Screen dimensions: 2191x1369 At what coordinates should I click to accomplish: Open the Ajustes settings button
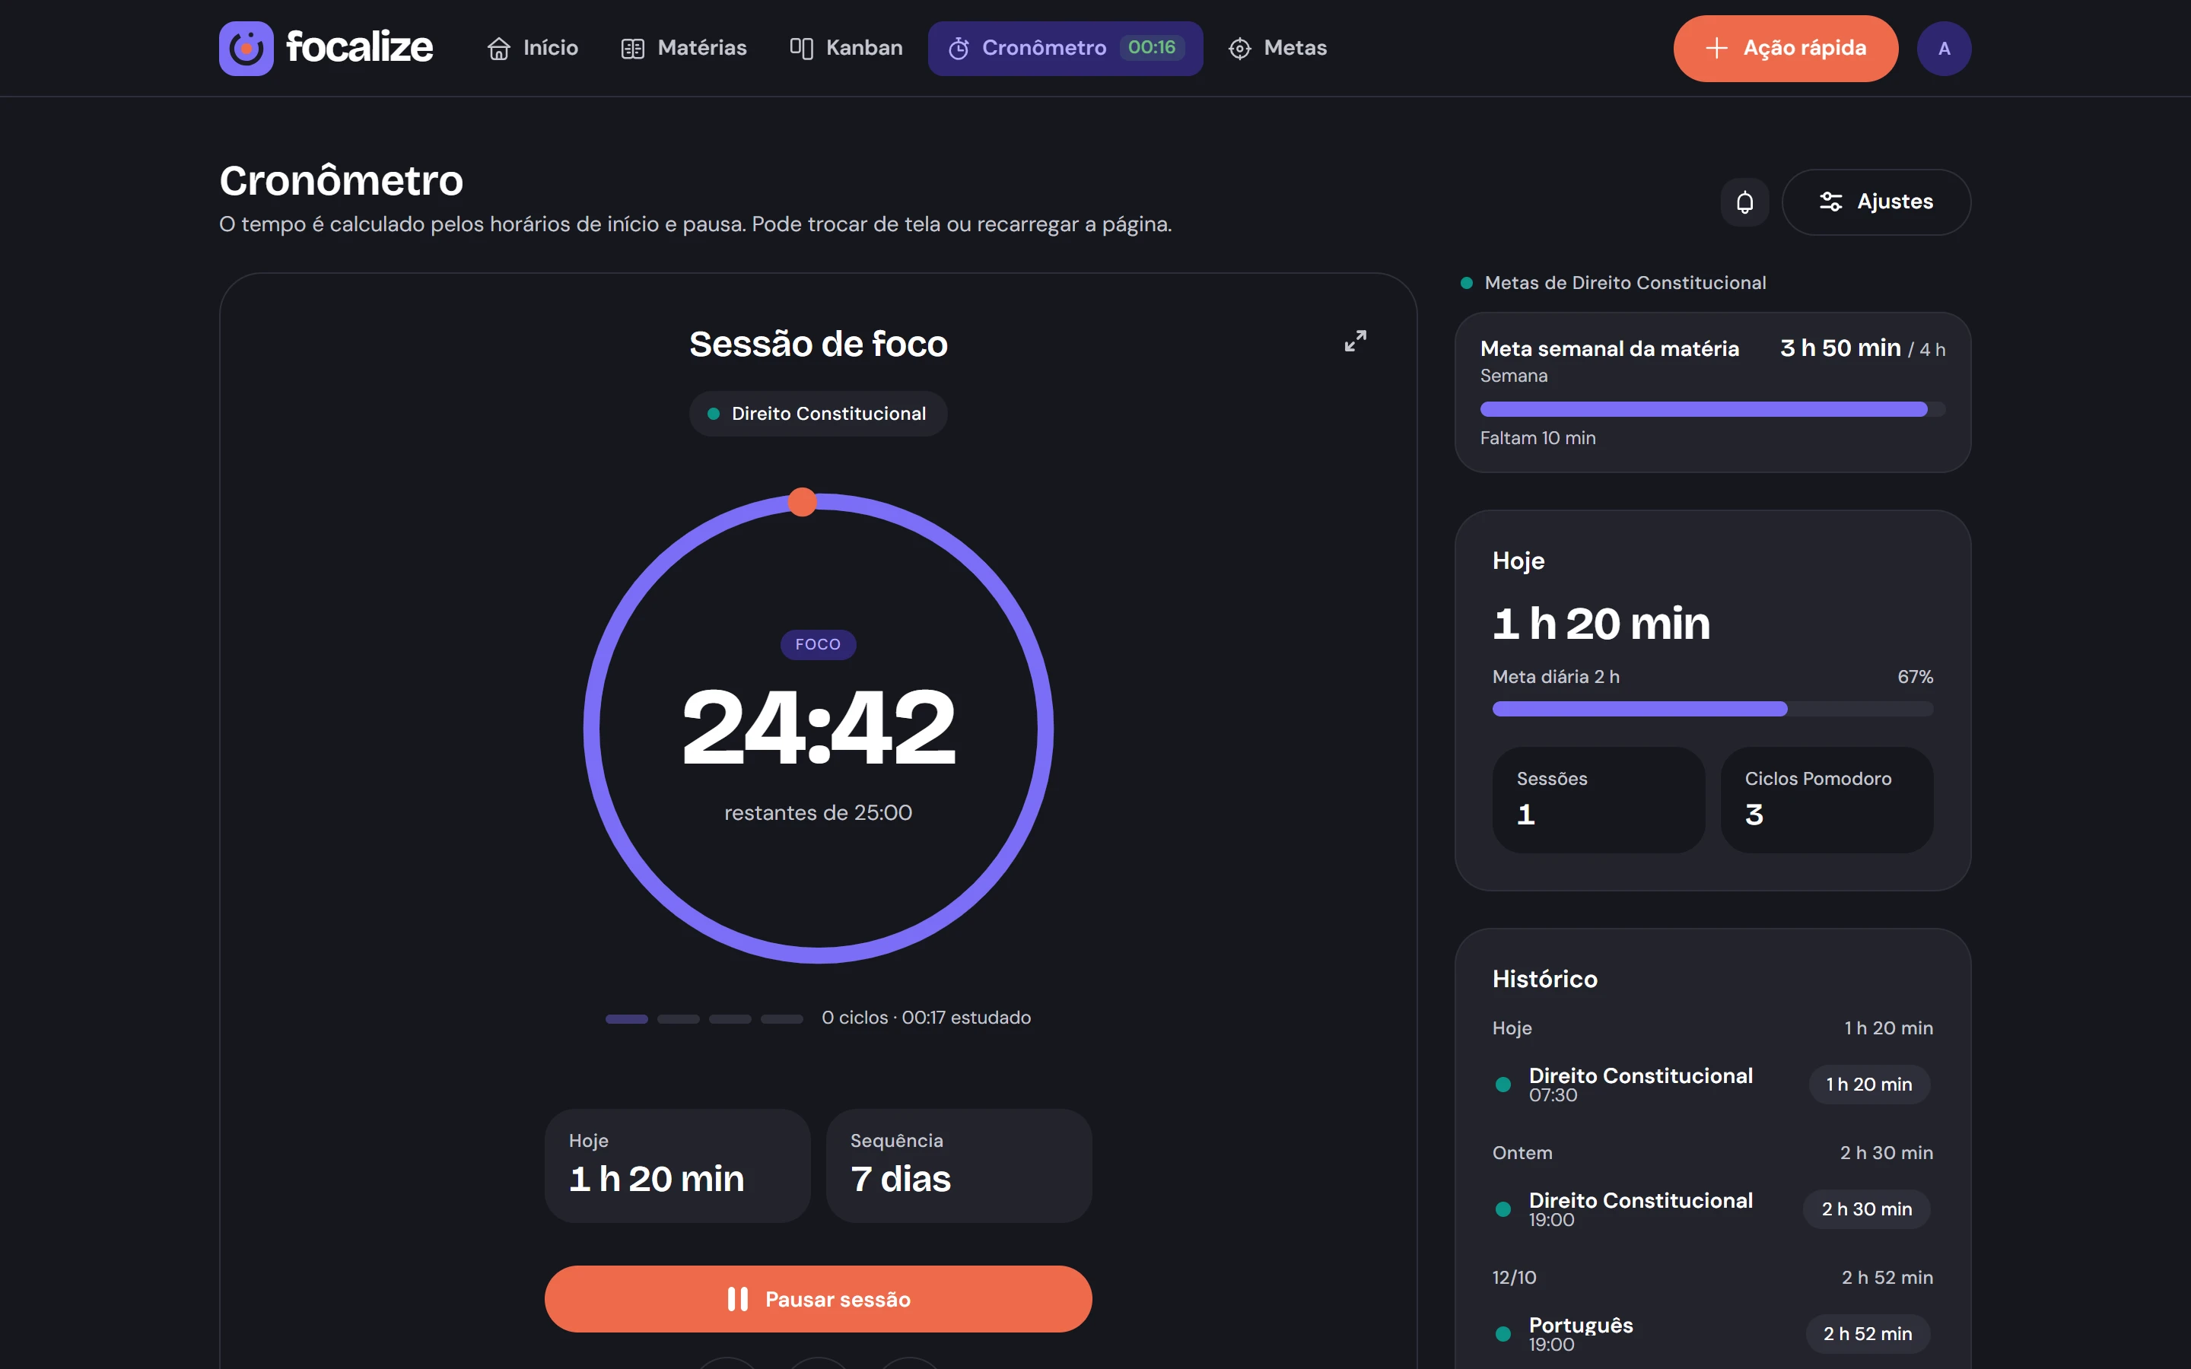tap(1875, 202)
